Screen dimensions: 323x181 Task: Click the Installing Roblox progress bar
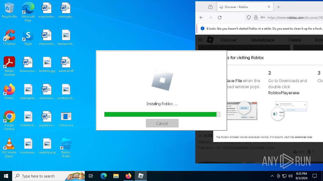point(162,114)
